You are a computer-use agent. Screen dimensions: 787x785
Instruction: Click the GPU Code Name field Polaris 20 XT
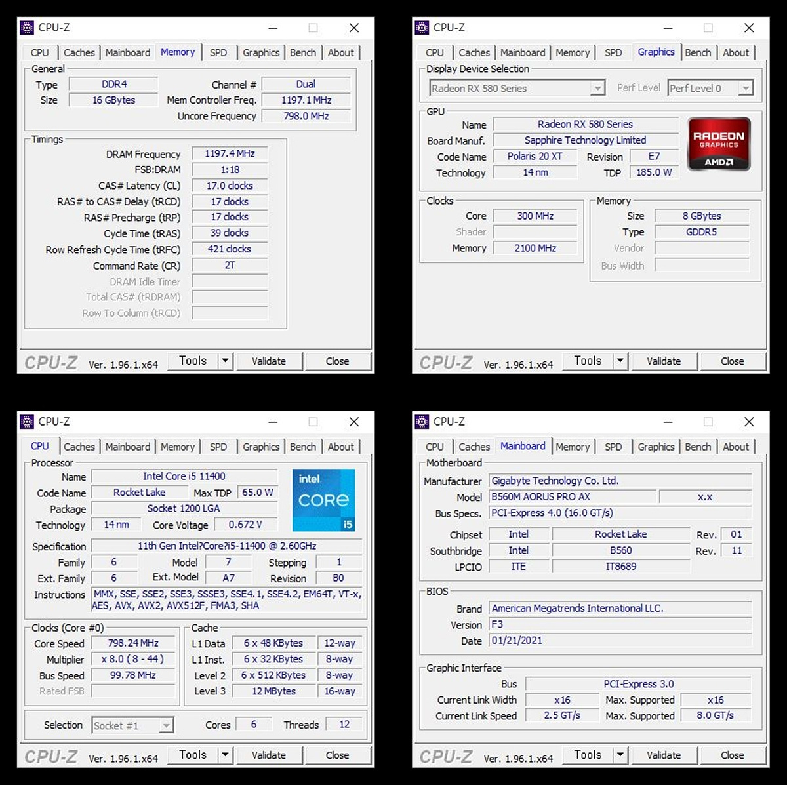pos(535,156)
